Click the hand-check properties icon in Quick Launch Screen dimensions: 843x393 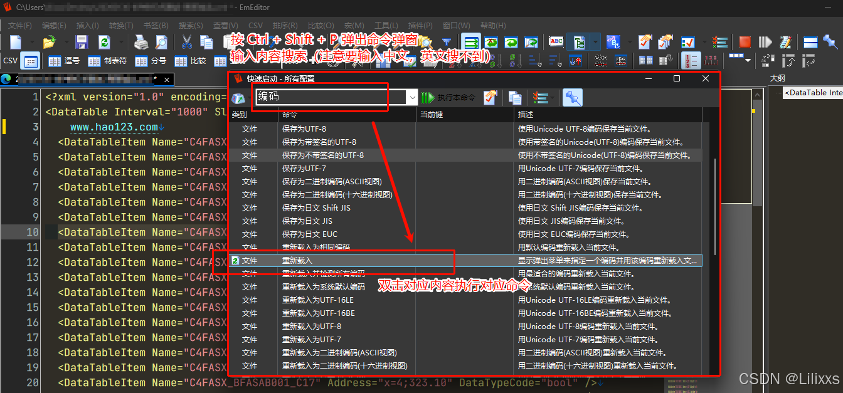point(490,98)
